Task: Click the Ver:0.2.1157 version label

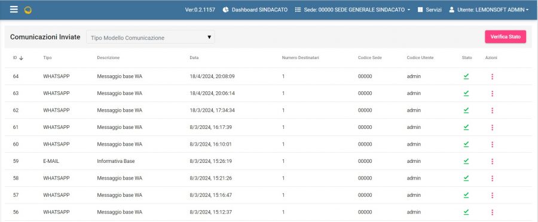Action: (x=200, y=10)
